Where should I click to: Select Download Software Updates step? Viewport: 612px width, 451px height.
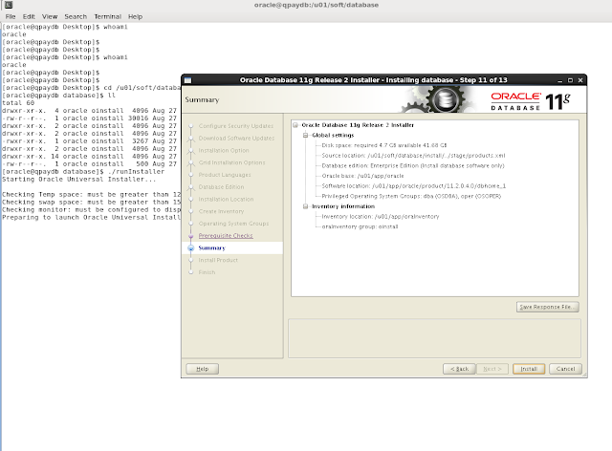236,139
